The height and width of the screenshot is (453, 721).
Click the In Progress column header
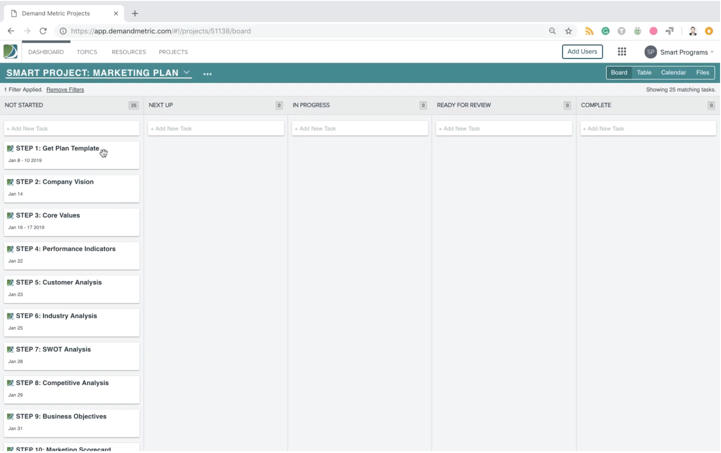click(x=311, y=105)
